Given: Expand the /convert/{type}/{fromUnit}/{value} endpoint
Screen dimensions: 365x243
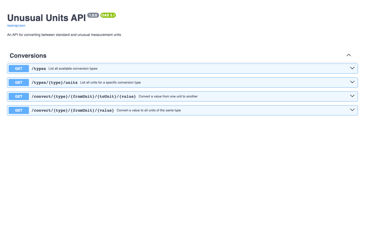Looking at the screenshot, I should tap(352, 110).
